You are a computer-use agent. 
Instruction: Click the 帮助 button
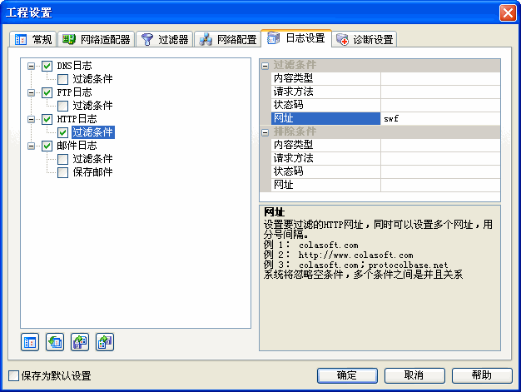[482, 375]
